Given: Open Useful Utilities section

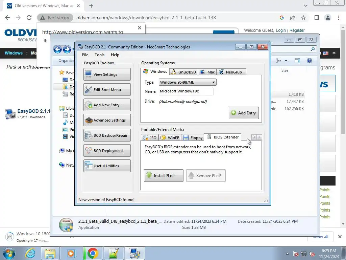Looking at the screenshot, I should 107,166.
